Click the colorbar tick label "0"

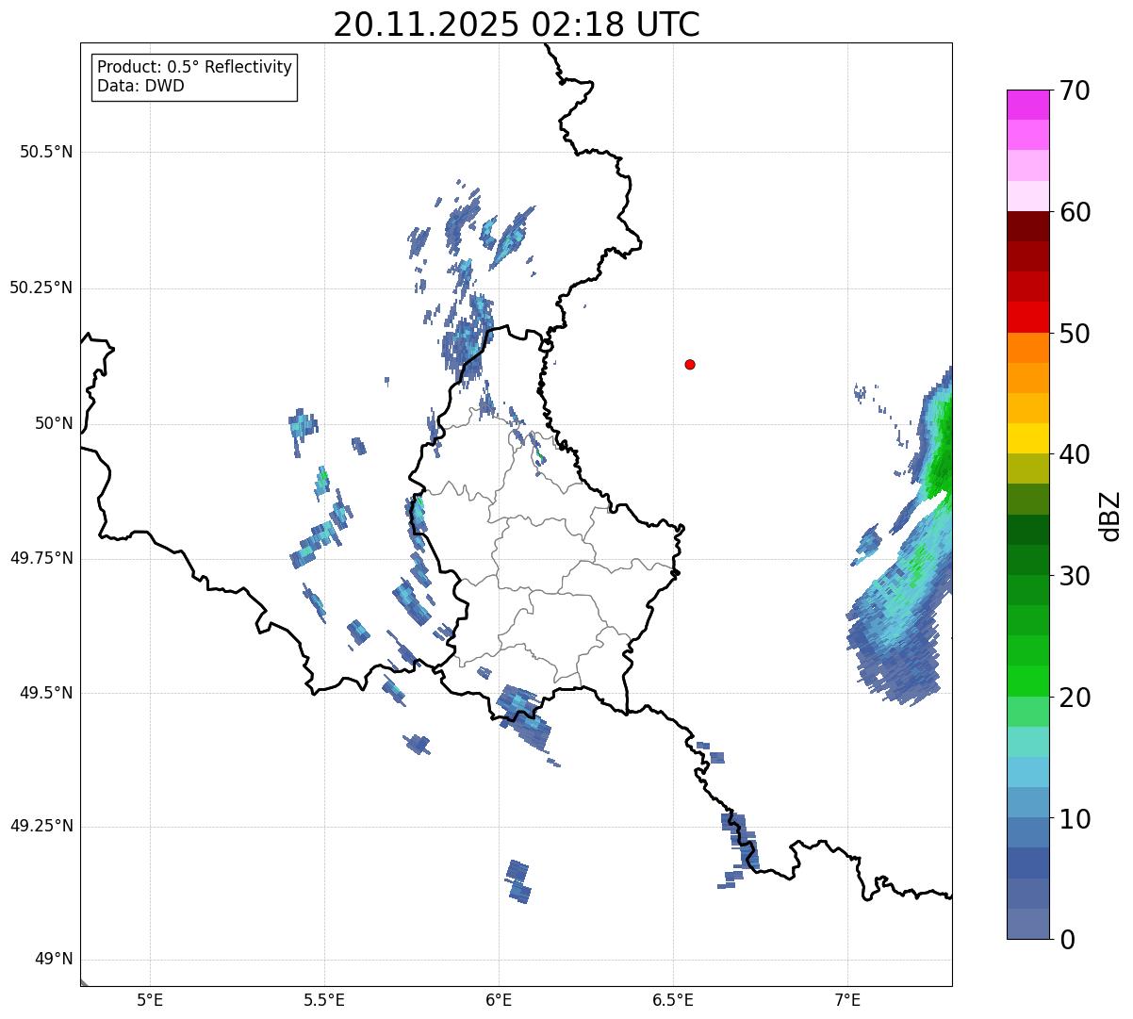coord(1067,940)
